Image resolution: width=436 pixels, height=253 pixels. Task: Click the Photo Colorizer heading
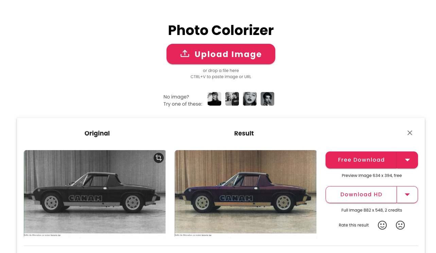coord(221,30)
